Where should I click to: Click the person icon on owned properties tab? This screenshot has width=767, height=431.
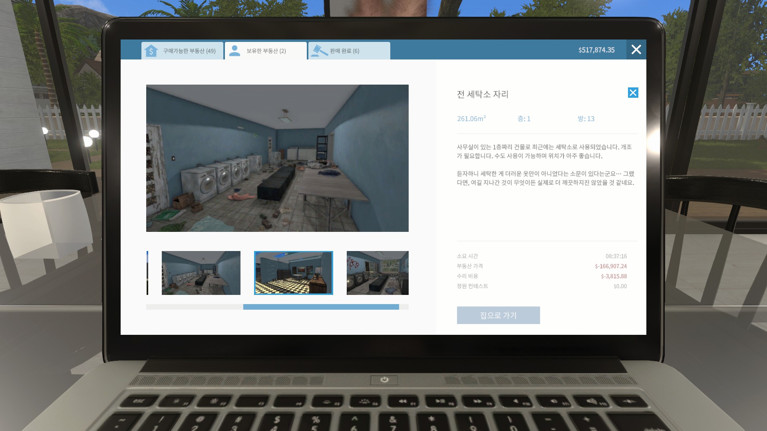coord(234,51)
